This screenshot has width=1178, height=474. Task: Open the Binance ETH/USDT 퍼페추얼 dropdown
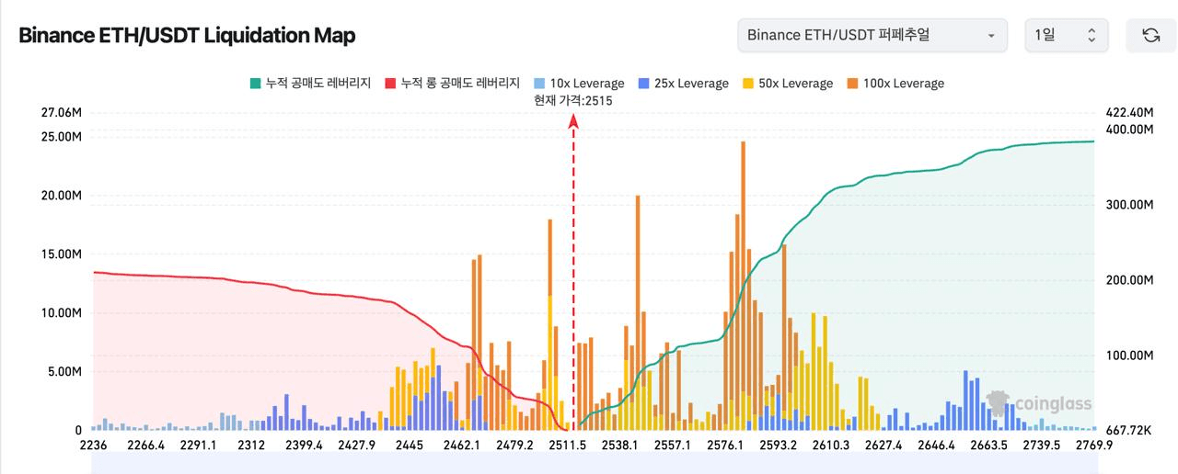pyautogui.click(x=872, y=35)
